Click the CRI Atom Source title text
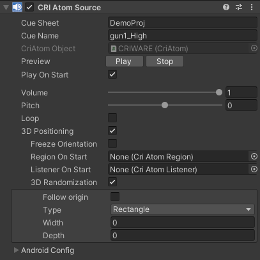 [69, 8]
